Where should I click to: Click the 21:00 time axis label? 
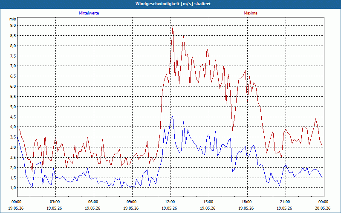(x=286, y=202)
